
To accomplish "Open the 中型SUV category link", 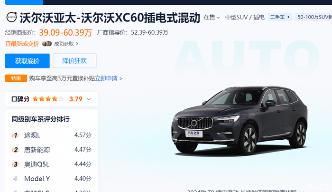I will click(x=236, y=17).
